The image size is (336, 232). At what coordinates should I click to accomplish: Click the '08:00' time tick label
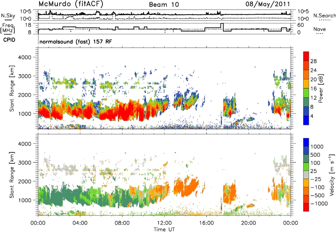tap(122, 223)
